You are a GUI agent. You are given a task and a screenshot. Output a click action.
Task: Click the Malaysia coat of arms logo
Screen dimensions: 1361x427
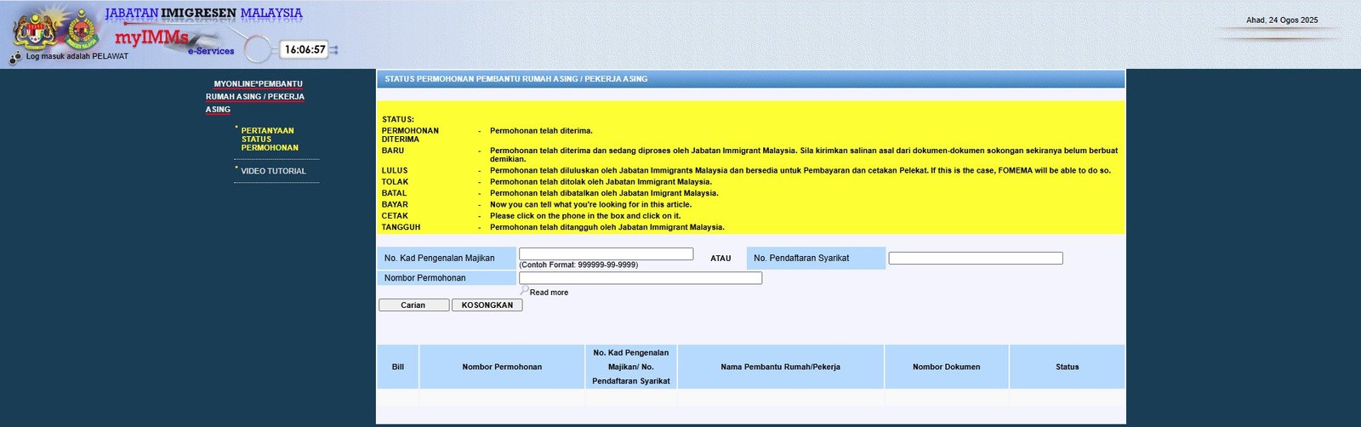click(34, 31)
